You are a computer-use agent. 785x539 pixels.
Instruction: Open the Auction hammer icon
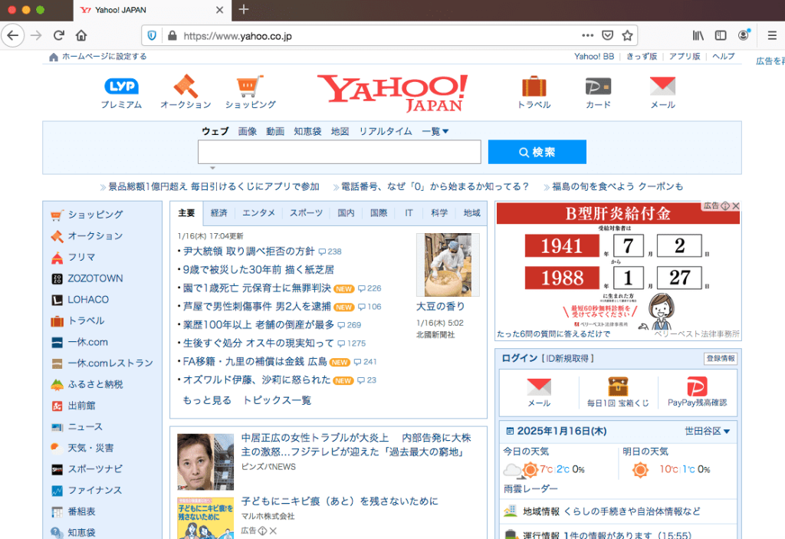(x=186, y=86)
